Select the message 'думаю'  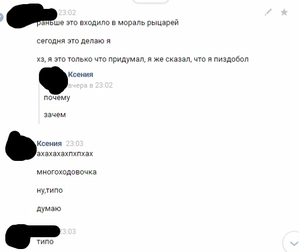pos(49,209)
